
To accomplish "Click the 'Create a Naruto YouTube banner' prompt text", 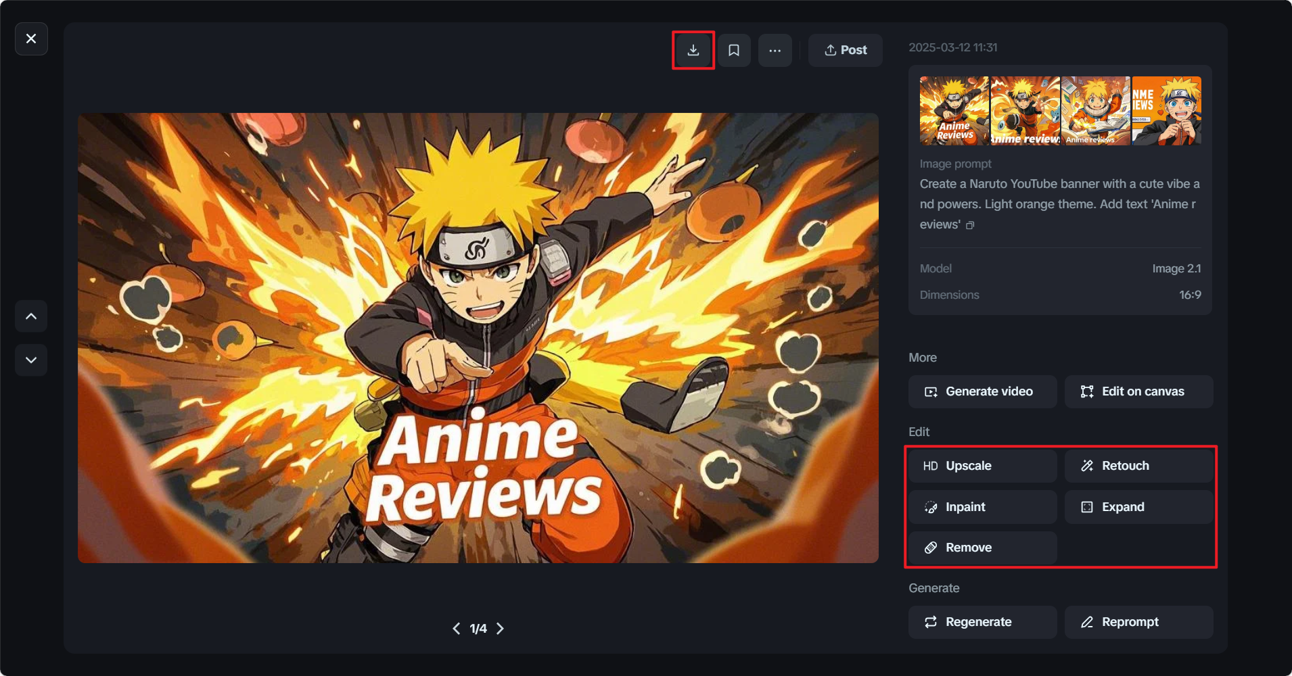I will [x=1059, y=204].
